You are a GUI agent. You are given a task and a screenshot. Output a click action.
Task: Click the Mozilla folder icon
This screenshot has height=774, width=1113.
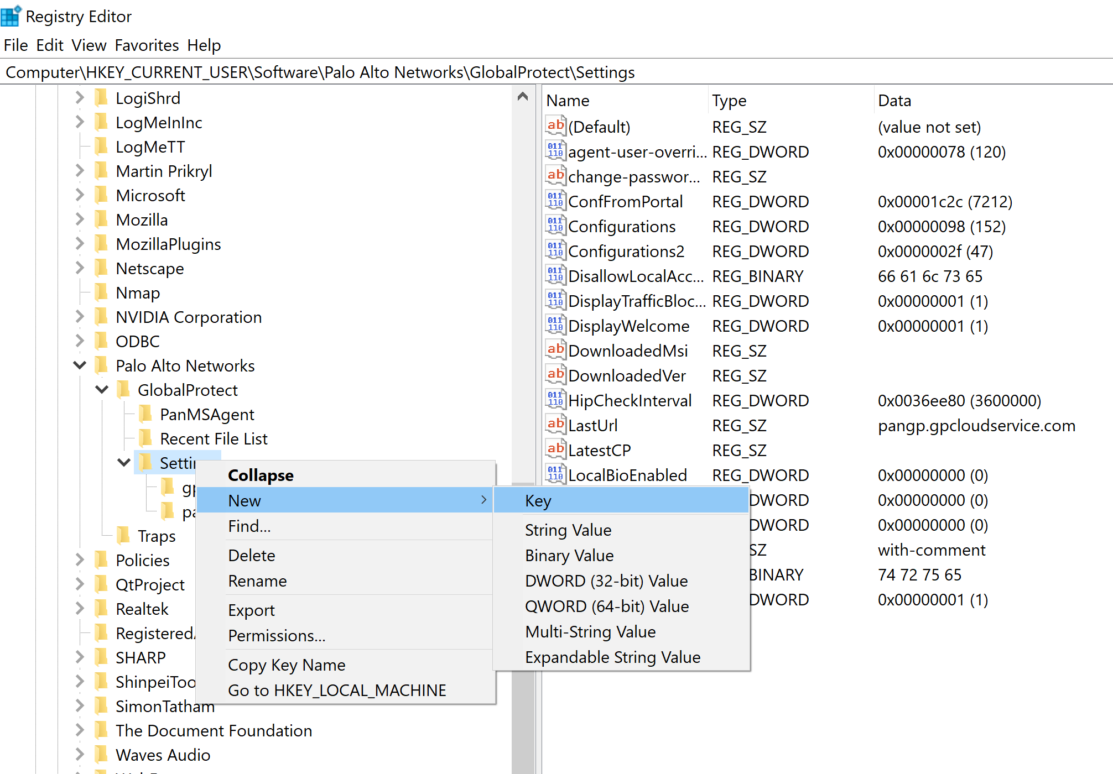[x=101, y=219]
